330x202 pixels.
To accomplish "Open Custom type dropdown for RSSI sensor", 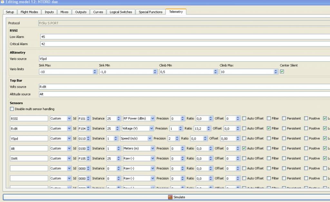I will [x=60, y=119].
